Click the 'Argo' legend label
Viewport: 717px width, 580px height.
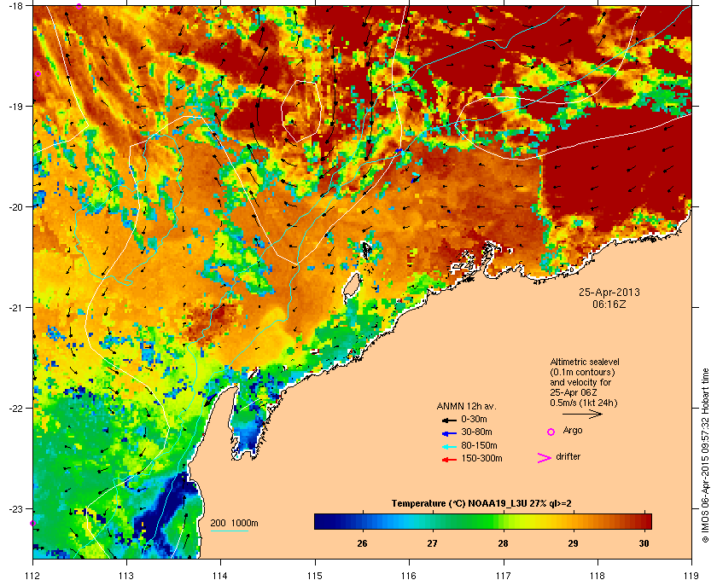573,431
